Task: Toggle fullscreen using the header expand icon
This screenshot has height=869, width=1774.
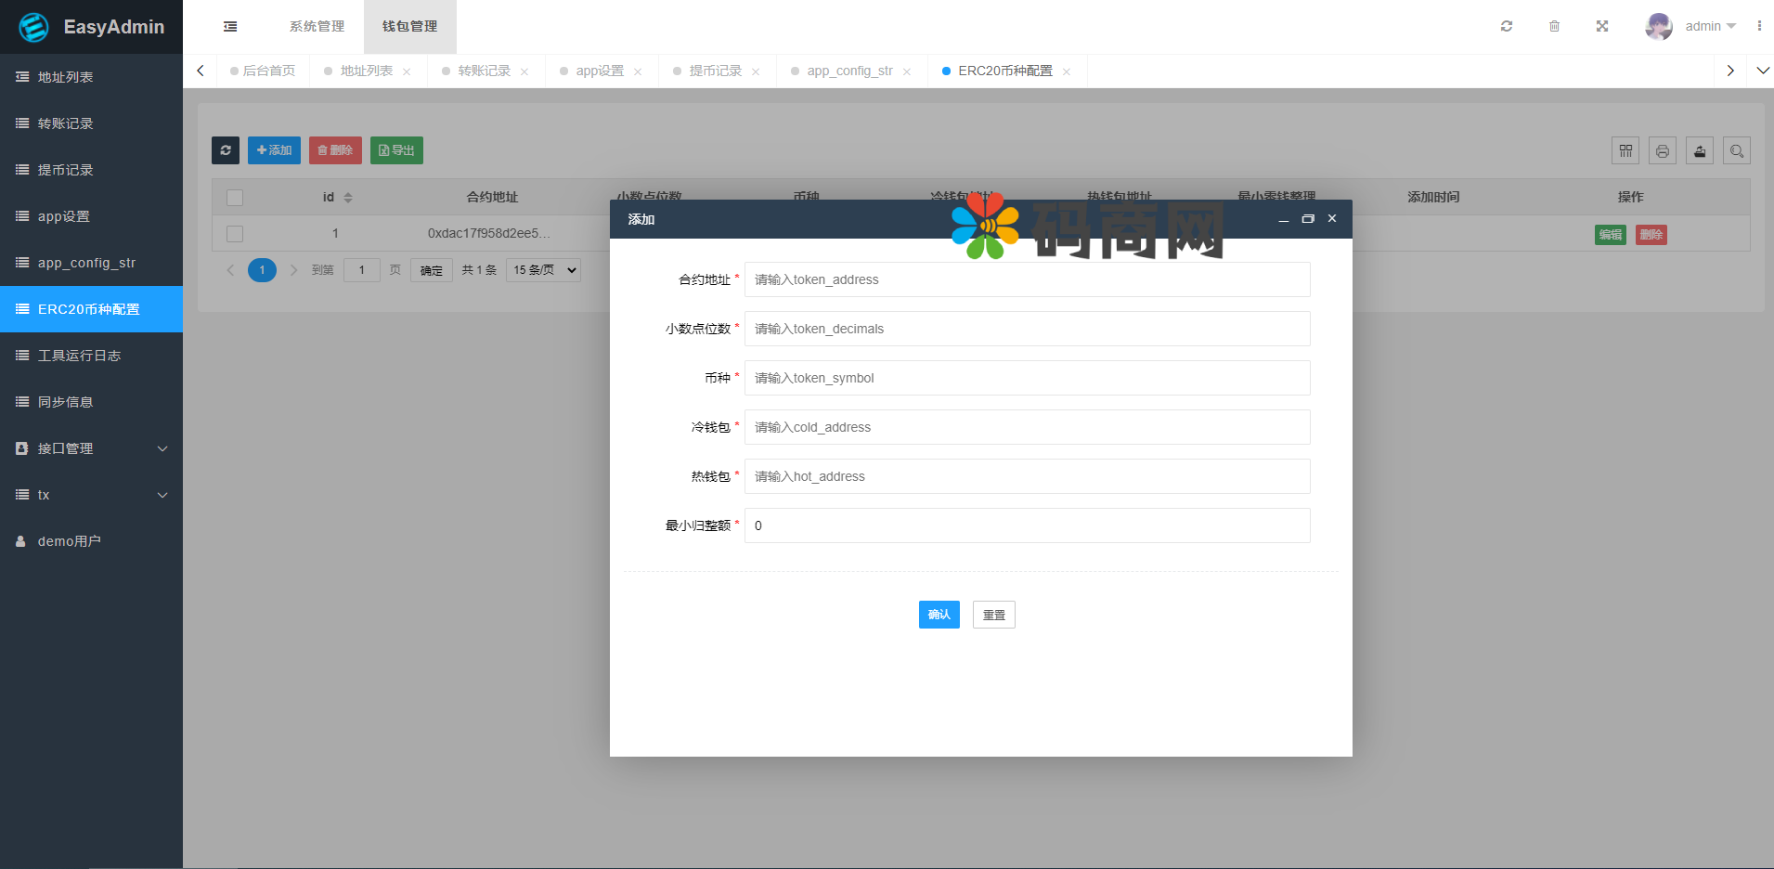Action: tap(1602, 26)
